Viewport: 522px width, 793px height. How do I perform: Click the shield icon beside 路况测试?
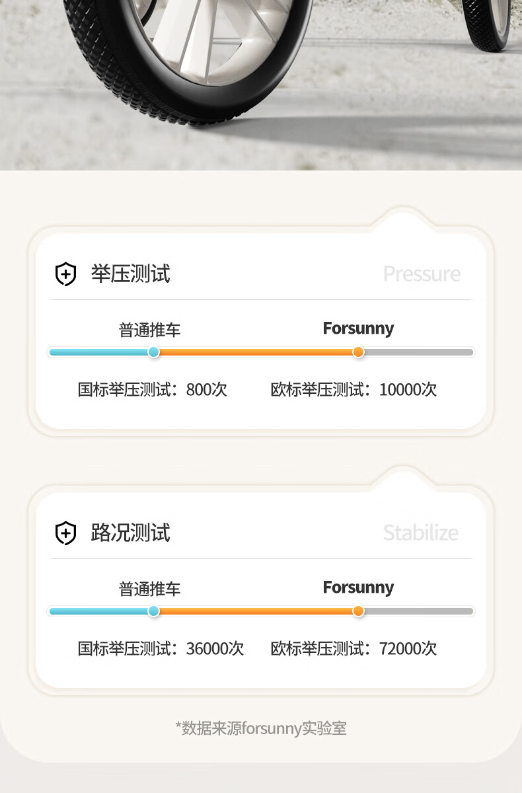click(x=65, y=533)
